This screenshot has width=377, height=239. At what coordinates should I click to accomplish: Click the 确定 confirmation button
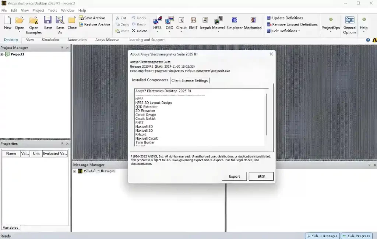(261, 177)
